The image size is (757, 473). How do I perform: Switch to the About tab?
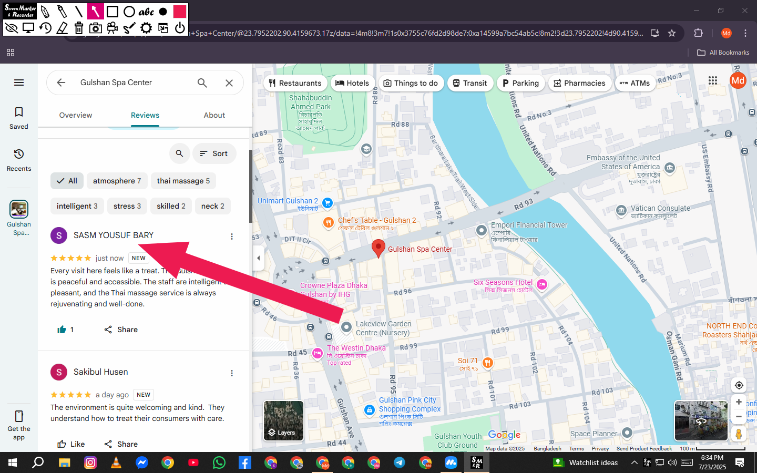214,115
